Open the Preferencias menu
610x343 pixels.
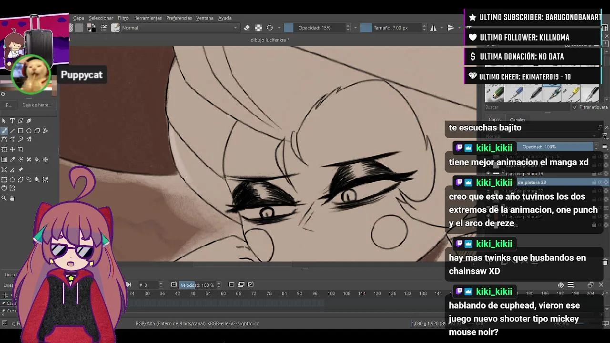click(x=179, y=18)
